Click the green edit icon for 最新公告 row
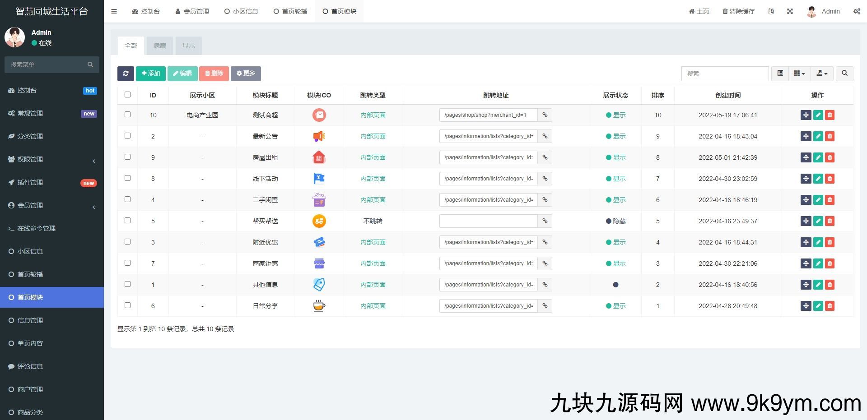The height and width of the screenshot is (420, 867). point(818,136)
